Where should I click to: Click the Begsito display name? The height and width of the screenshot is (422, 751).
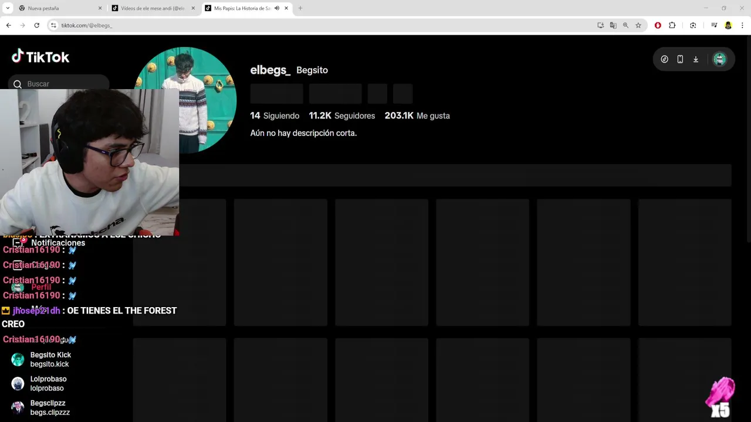312,70
